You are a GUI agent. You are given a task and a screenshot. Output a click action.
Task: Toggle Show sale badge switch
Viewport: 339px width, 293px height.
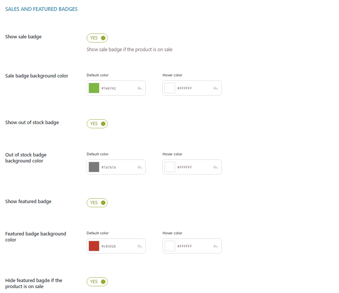point(97,38)
